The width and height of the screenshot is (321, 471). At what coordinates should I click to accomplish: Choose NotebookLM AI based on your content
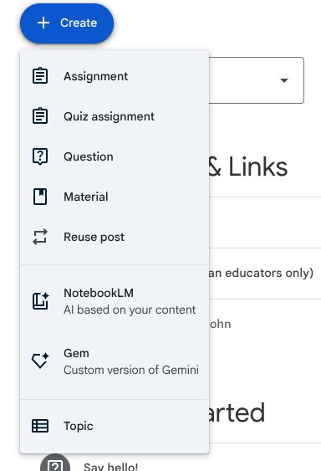115,301
